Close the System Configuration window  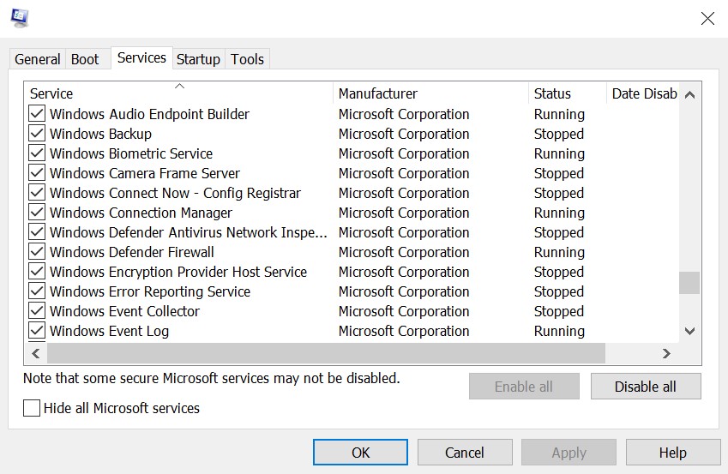click(x=707, y=19)
